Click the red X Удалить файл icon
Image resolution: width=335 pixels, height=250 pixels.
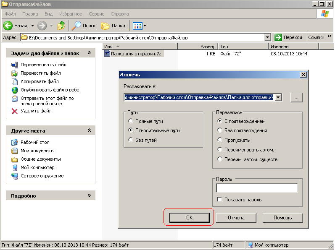(x=15, y=111)
